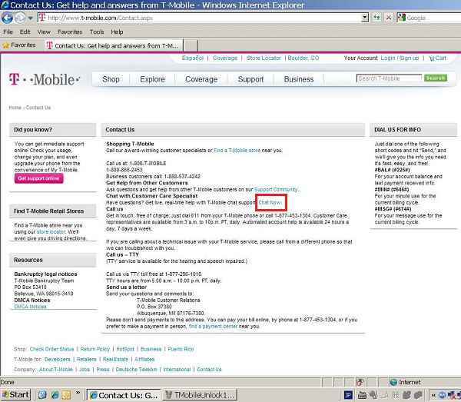Click the Boulder, CO location link
This screenshot has width=461, height=402.
pyautogui.click(x=303, y=58)
